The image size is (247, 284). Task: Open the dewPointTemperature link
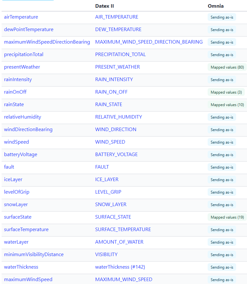pos(28,29)
